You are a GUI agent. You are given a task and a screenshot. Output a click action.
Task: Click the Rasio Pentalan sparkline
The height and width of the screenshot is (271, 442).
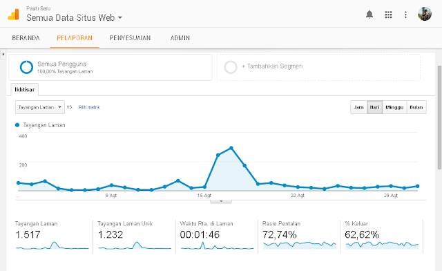click(300, 245)
